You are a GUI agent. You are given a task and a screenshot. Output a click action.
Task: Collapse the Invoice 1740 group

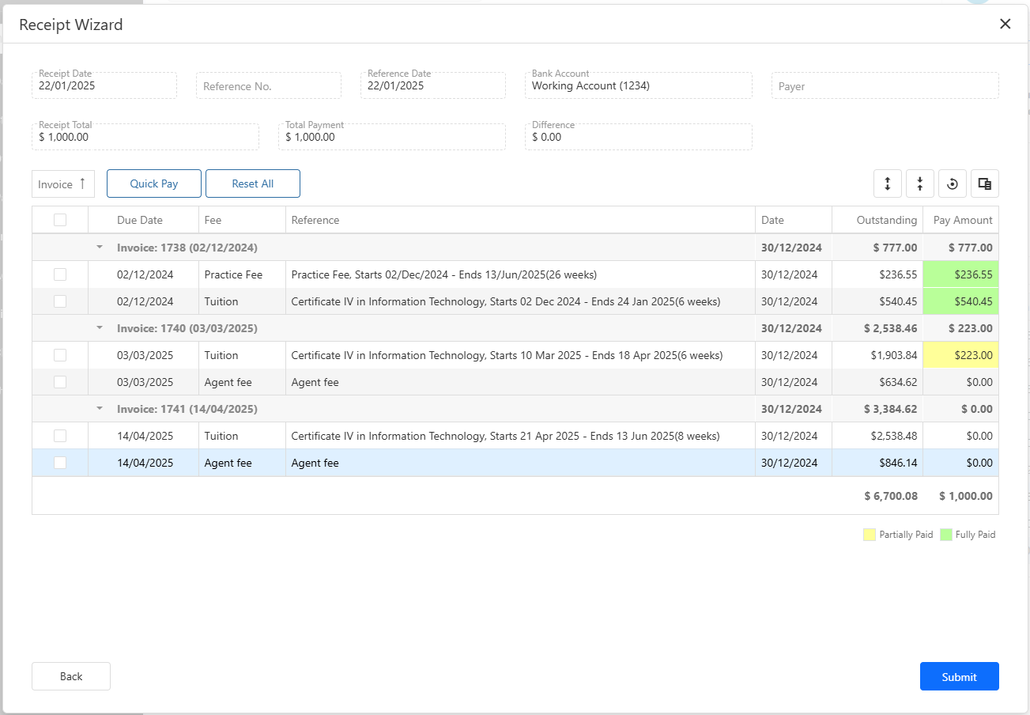(100, 328)
